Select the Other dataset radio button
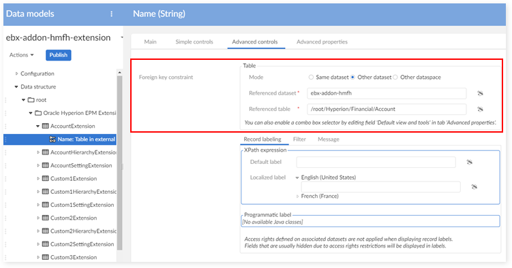This screenshot has height=268, width=512. coord(352,77)
